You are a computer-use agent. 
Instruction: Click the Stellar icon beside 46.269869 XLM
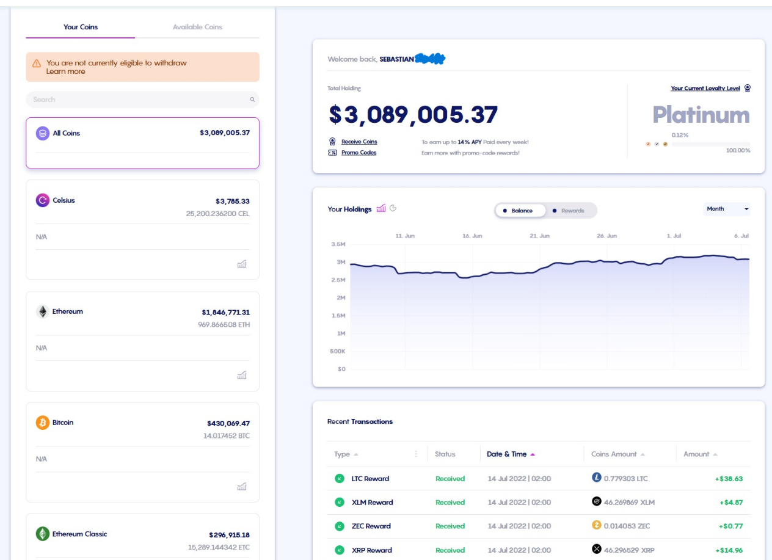click(x=597, y=501)
